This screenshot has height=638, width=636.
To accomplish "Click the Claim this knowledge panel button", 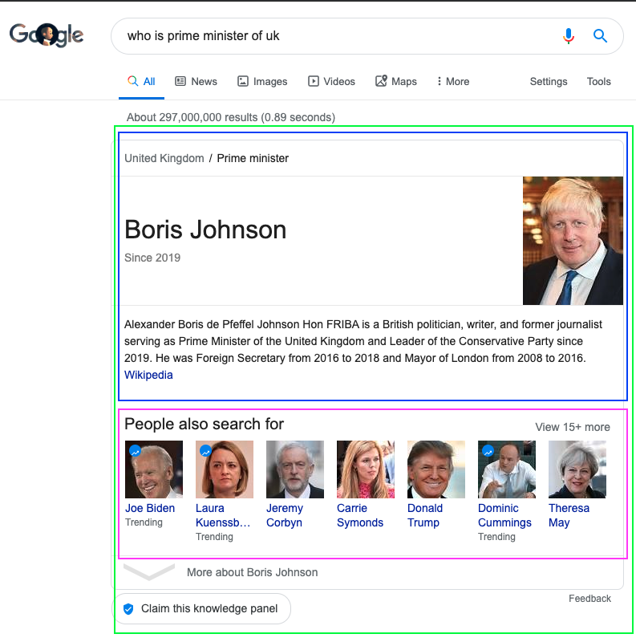I will [x=201, y=608].
